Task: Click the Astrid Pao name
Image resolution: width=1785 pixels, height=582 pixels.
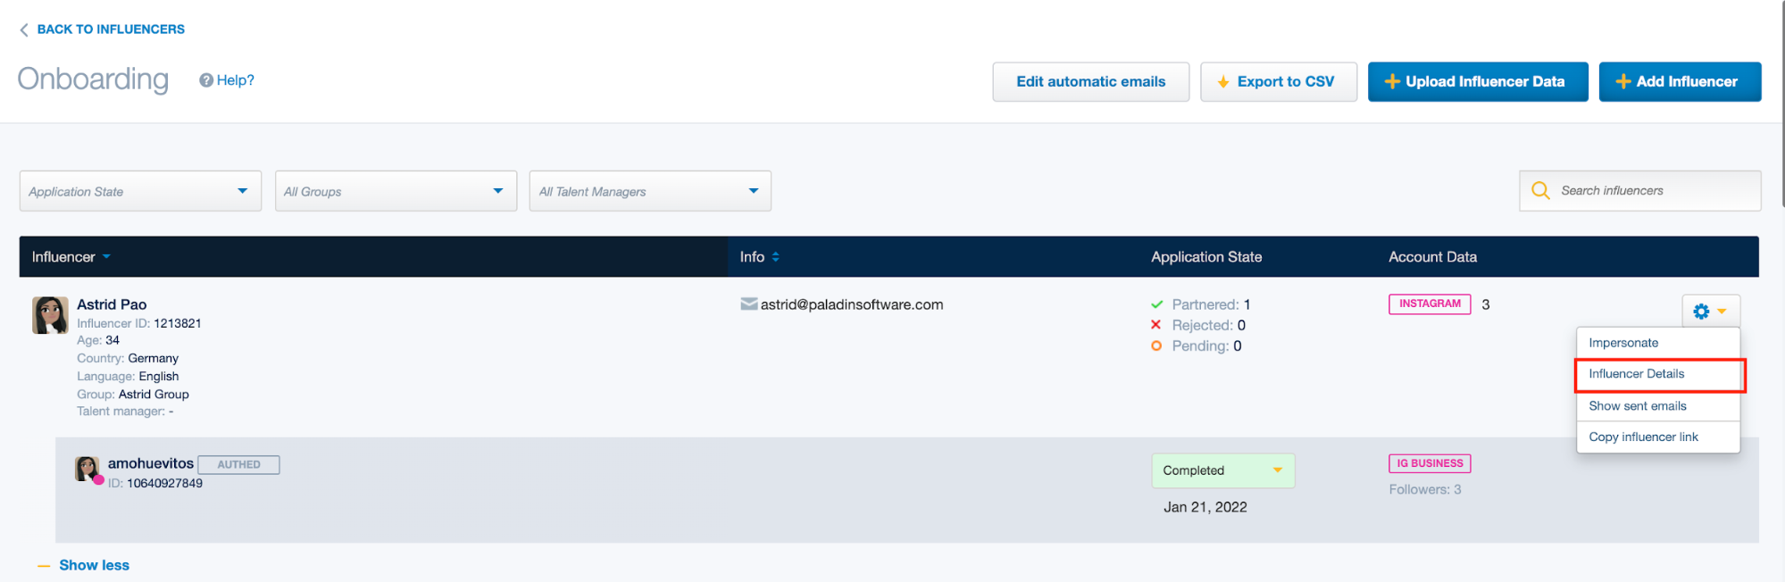Action: point(112,304)
